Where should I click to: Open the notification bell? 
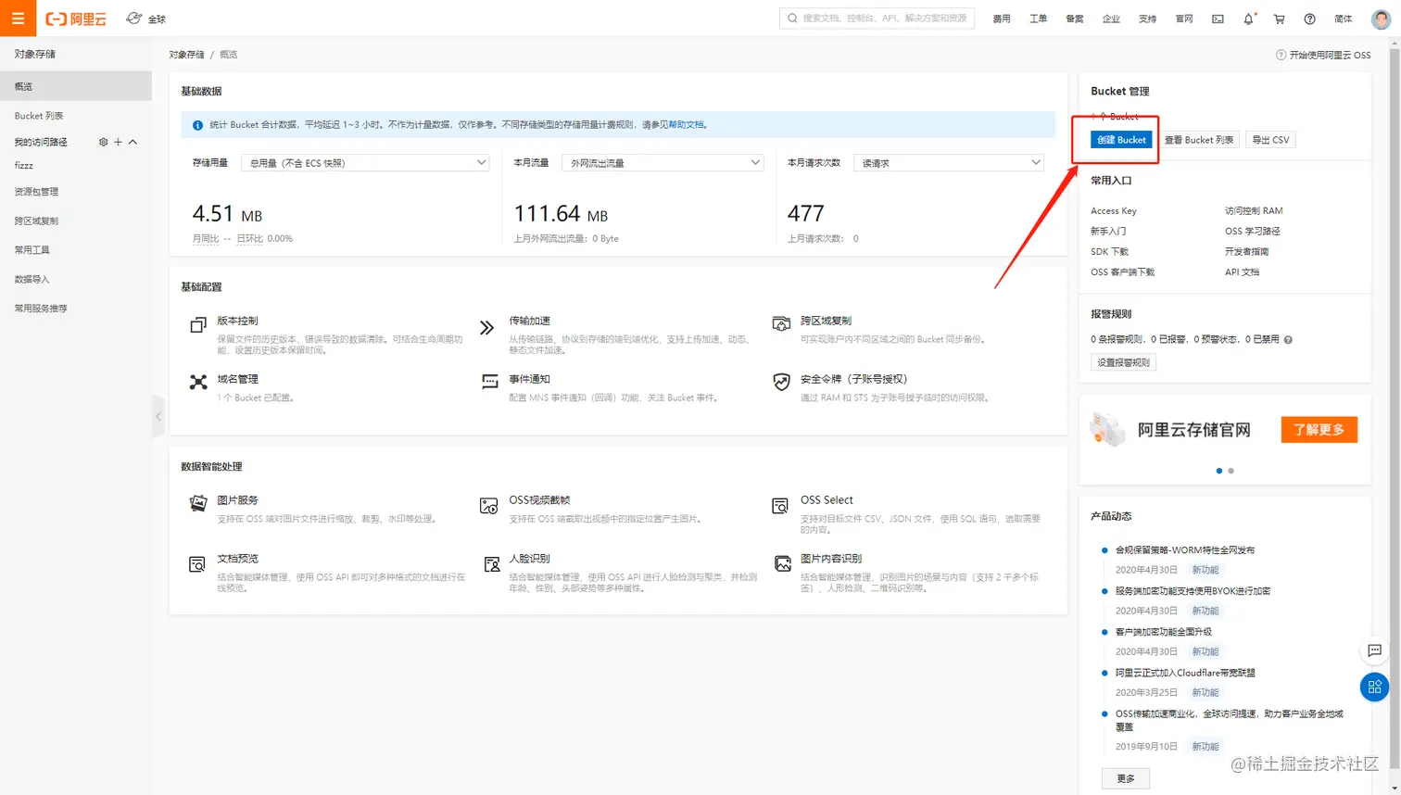pyautogui.click(x=1248, y=19)
